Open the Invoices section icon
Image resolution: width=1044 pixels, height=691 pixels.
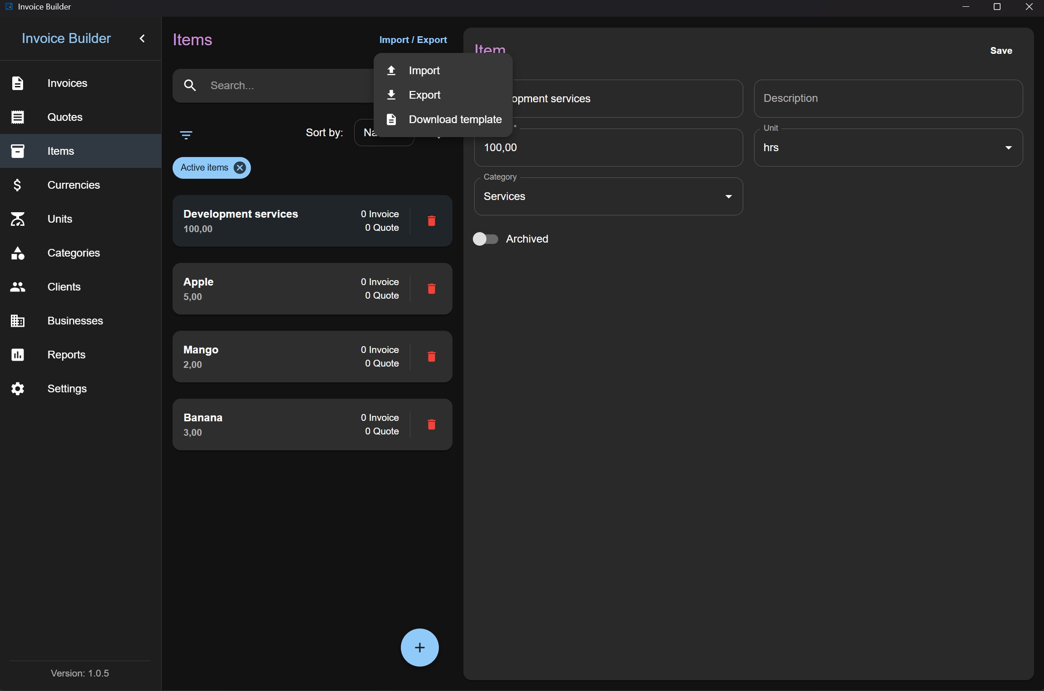[18, 83]
